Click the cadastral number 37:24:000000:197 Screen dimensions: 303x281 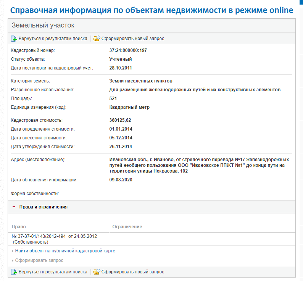click(128, 50)
